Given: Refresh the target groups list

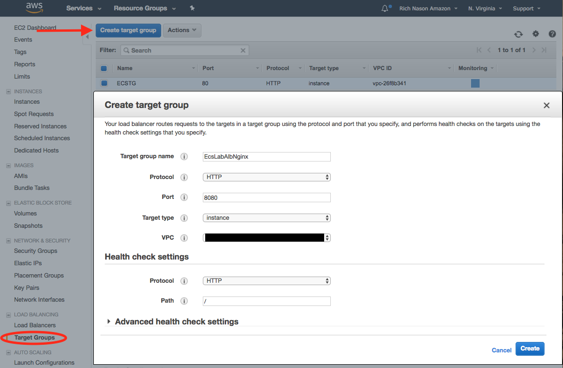Looking at the screenshot, I should click(518, 34).
